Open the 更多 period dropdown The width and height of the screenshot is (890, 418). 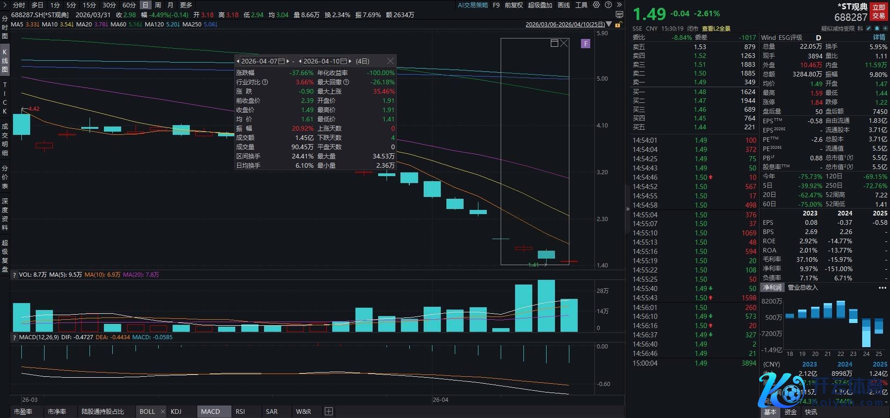[186, 5]
